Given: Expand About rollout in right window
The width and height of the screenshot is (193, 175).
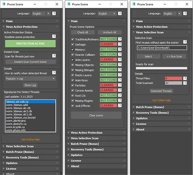Looking at the screenshot, I should [x=161, y=129].
